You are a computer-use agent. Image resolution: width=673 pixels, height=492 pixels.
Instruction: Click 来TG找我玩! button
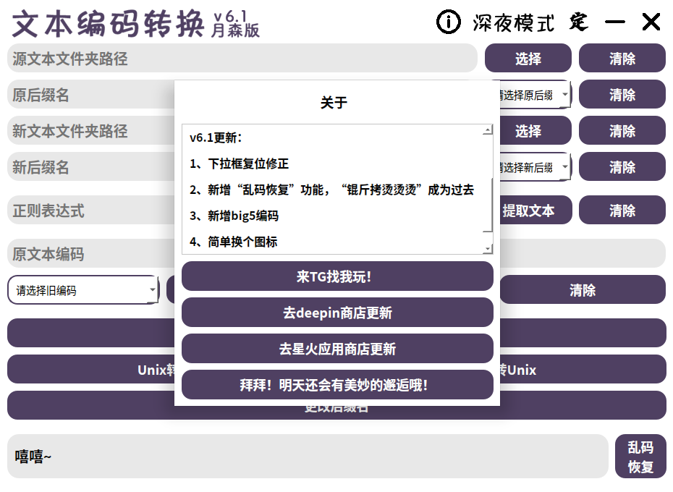(337, 276)
